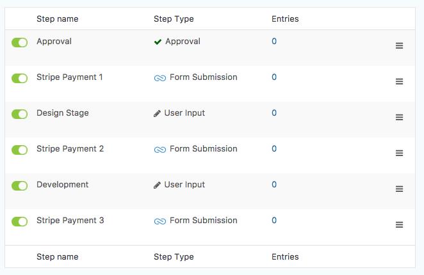The width and height of the screenshot is (424, 275).
Task: Click the drag handle for Stripe Payment 3
Action: tap(399, 225)
